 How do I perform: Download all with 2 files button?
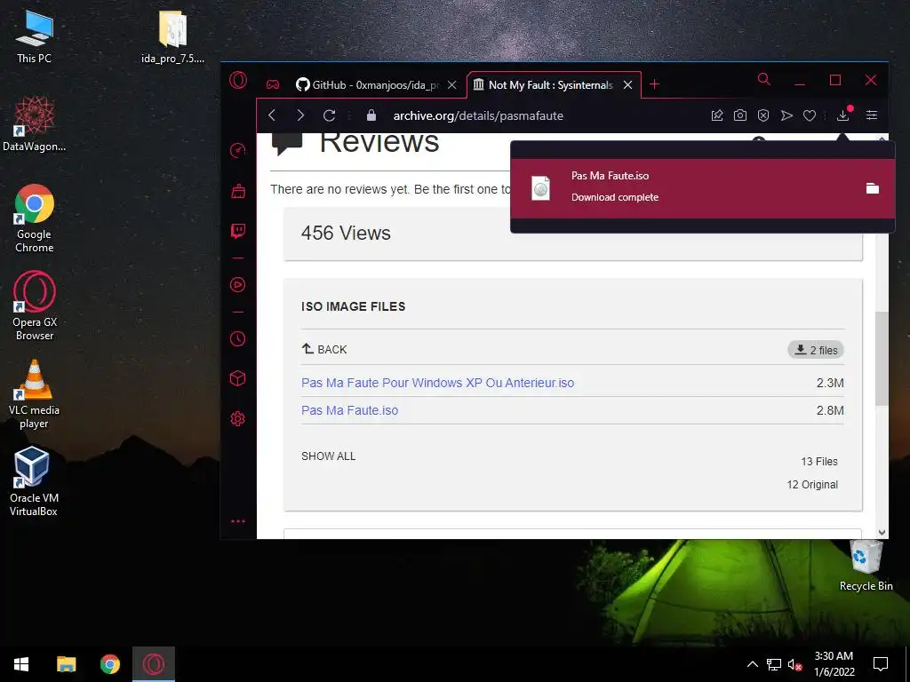click(816, 350)
